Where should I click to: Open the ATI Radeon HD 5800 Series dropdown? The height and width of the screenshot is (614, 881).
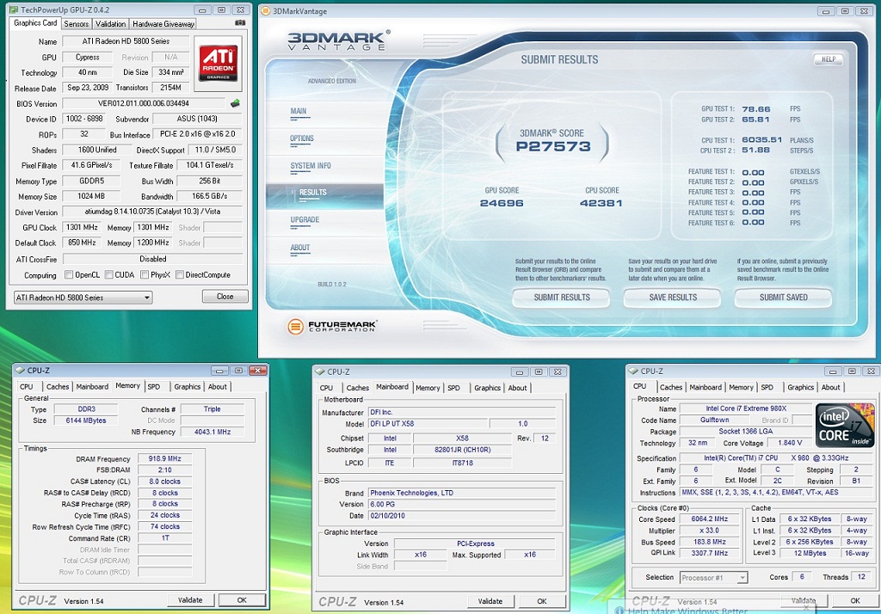tap(83, 298)
